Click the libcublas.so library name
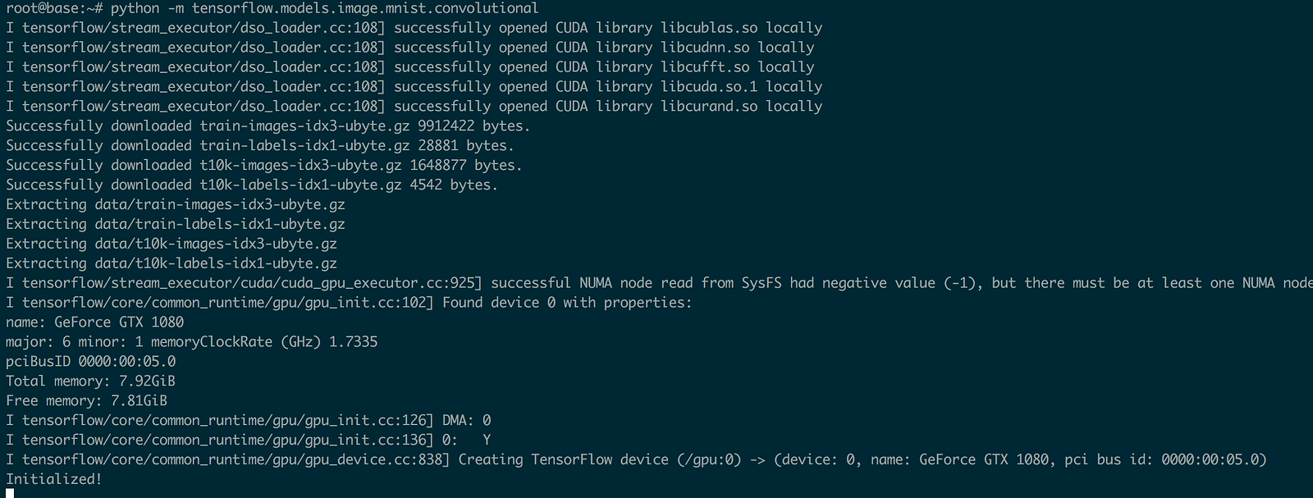 click(x=709, y=28)
